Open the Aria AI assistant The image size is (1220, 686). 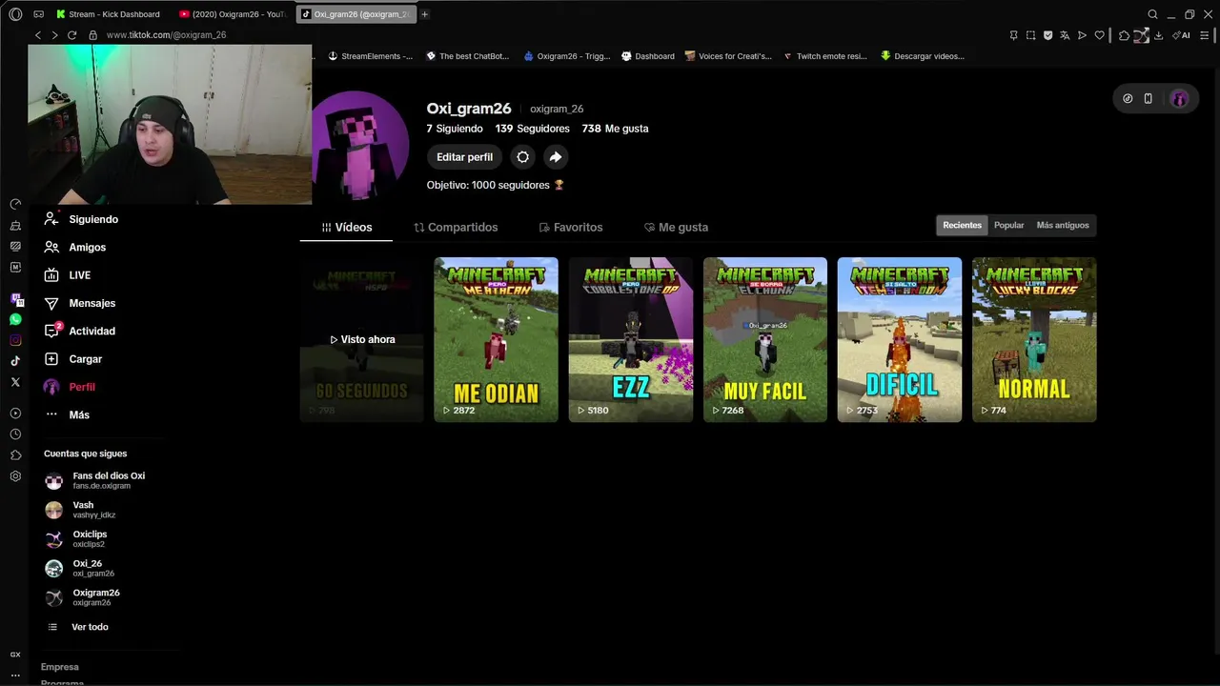[1181, 35]
